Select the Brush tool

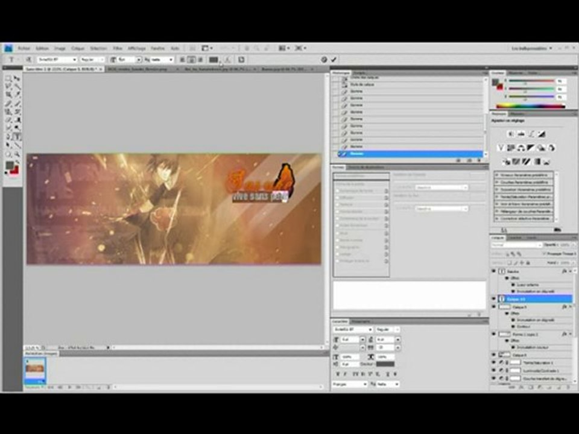tap(17, 104)
